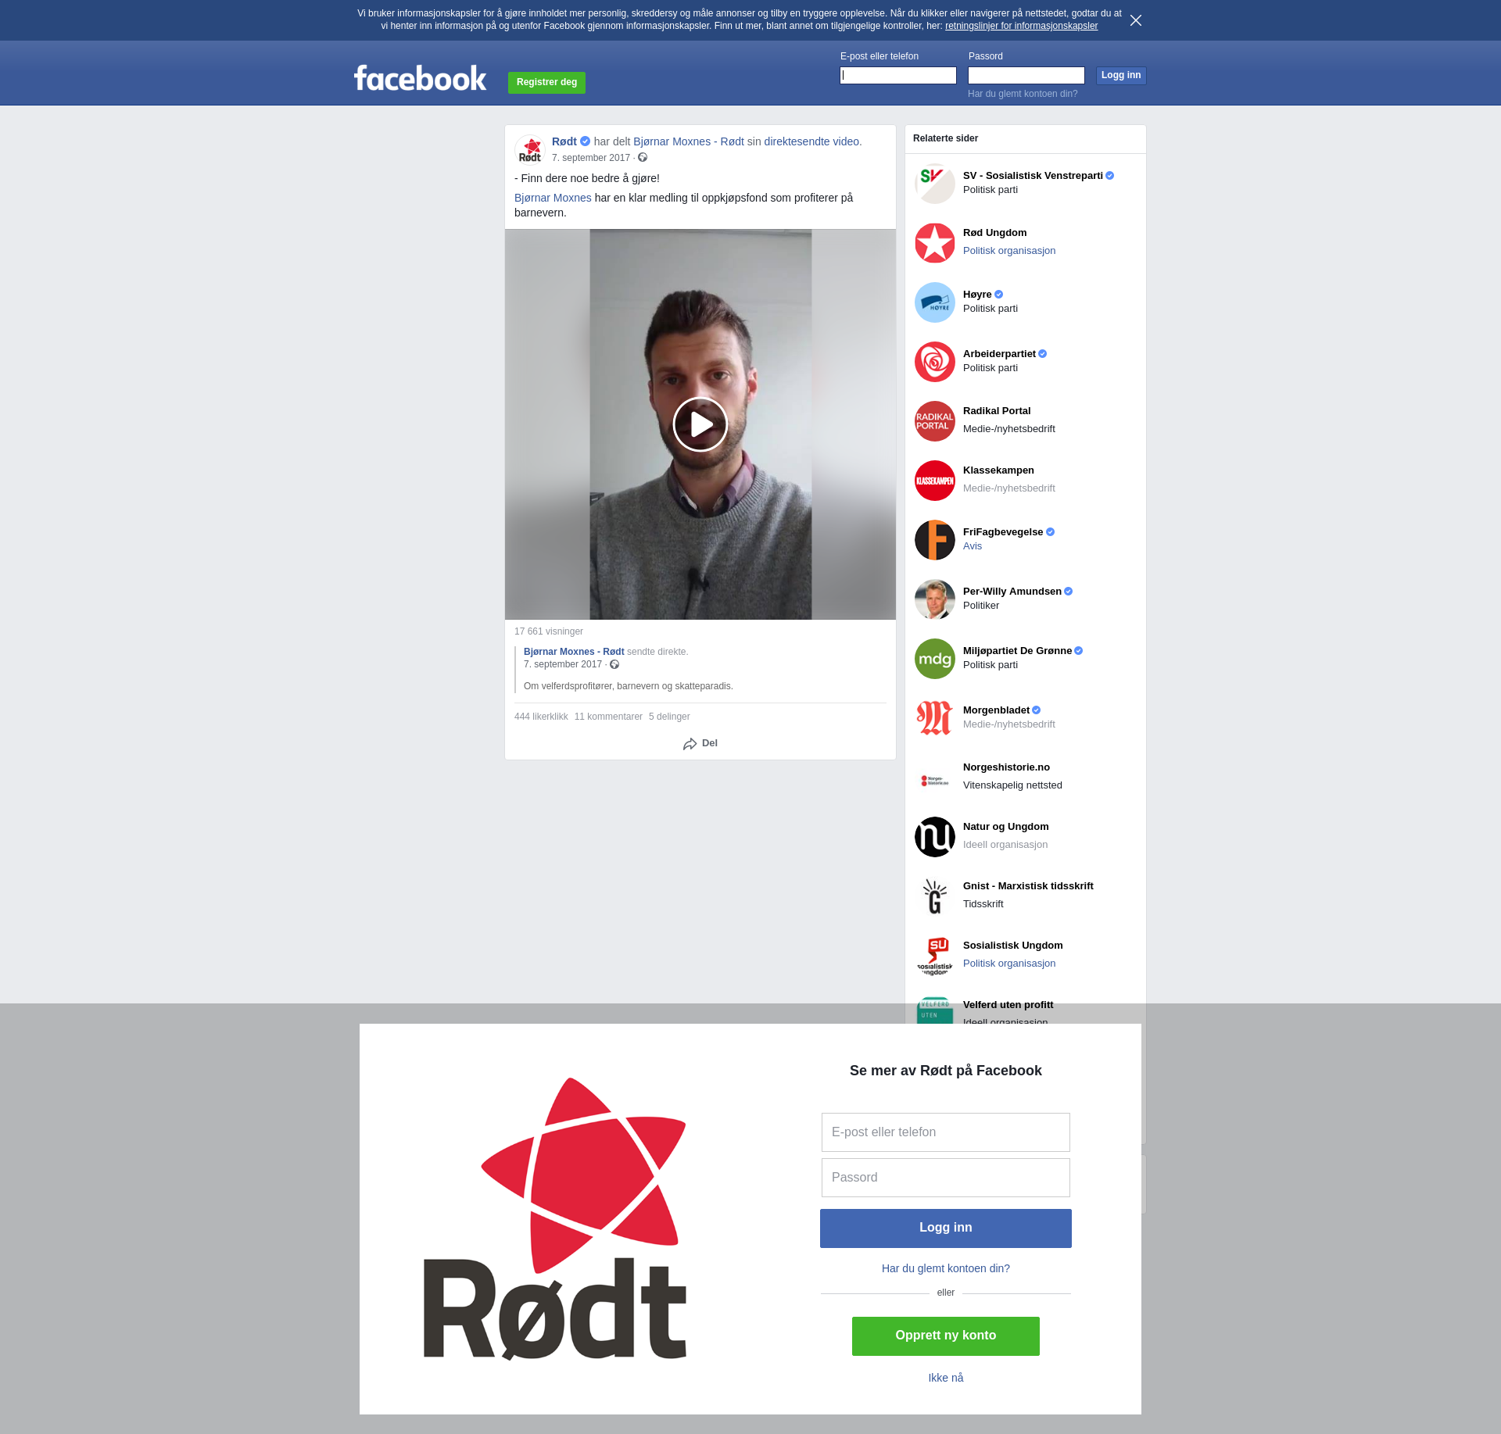Open Morgenbladet name link
The image size is (1501, 1434).
[x=996, y=710]
